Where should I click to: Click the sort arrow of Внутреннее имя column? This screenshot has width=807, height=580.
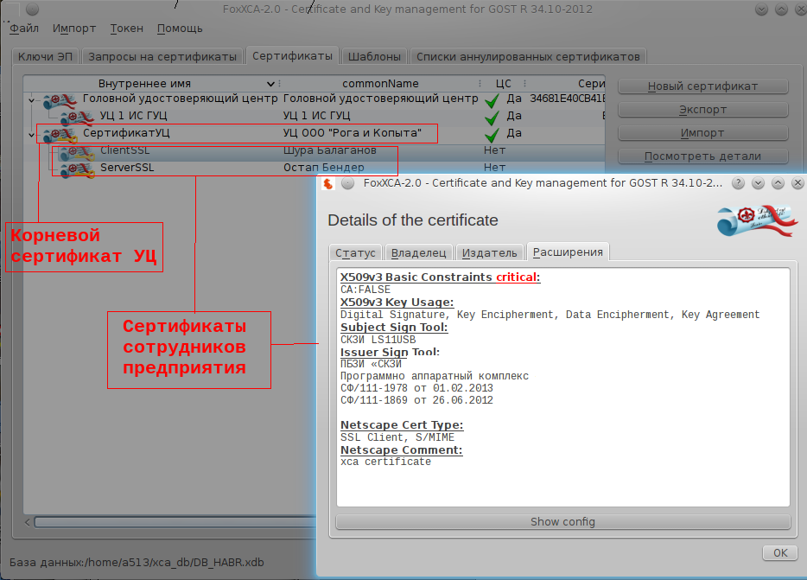pos(270,84)
